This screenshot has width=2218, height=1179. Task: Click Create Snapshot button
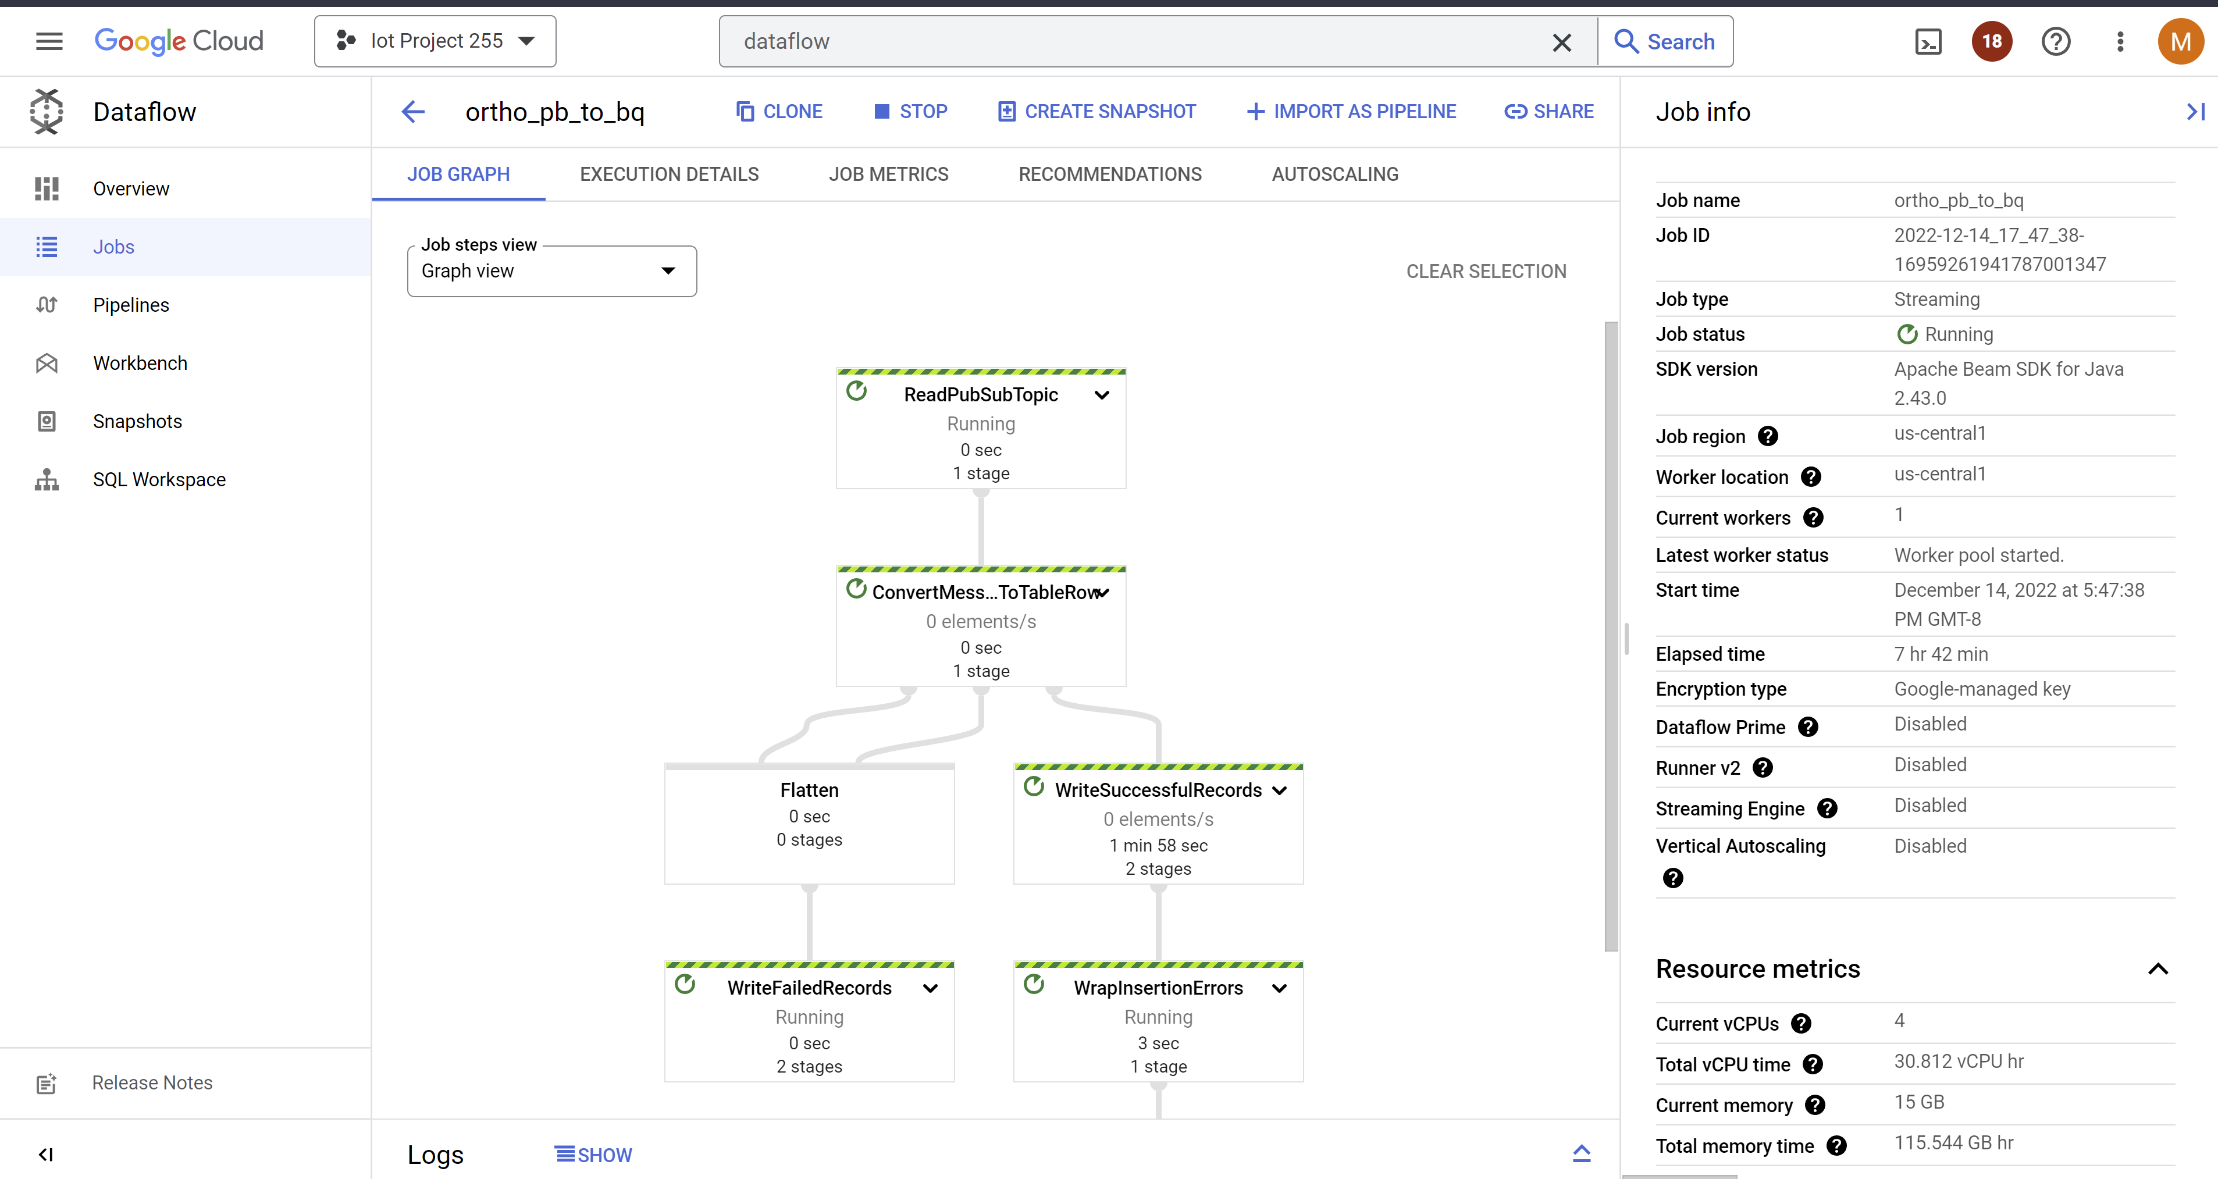point(1097,111)
